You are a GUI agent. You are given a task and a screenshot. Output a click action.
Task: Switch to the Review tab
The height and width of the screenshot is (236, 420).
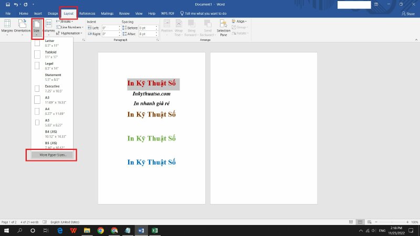click(124, 14)
